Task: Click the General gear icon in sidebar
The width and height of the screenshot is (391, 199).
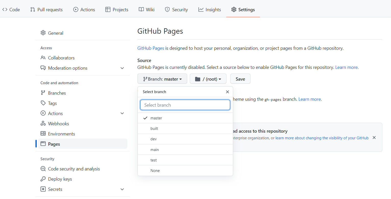Action: click(43, 33)
